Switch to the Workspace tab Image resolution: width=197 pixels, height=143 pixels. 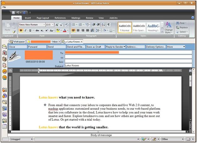click(x=17, y=42)
